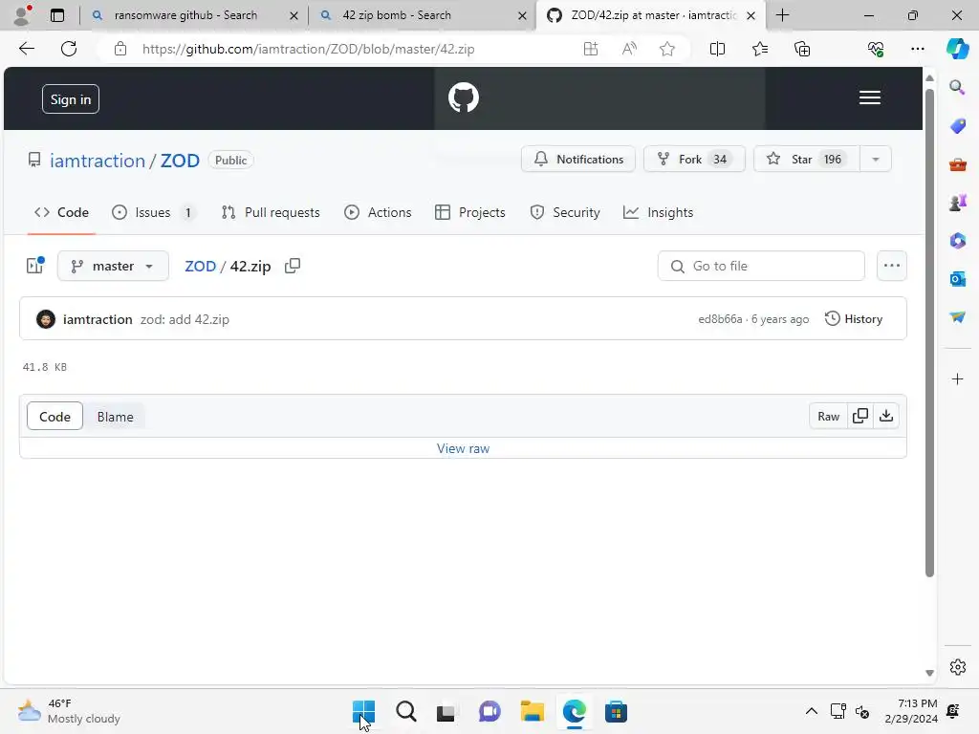Screen dimensions: 979x734
Task: Copy the file path next to 42.zip
Action: (293, 266)
